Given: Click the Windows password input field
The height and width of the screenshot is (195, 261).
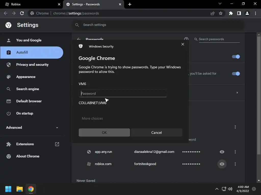Looking at the screenshot, I should pyautogui.click(x=123, y=93).
